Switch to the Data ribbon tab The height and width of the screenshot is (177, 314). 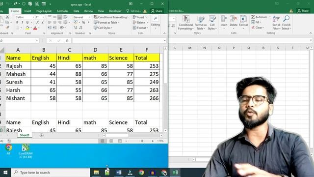[76, 11]
